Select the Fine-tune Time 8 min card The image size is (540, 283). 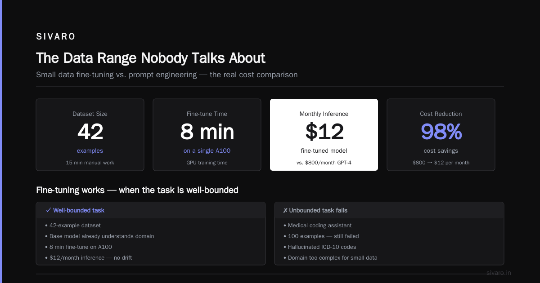[207, 135]
